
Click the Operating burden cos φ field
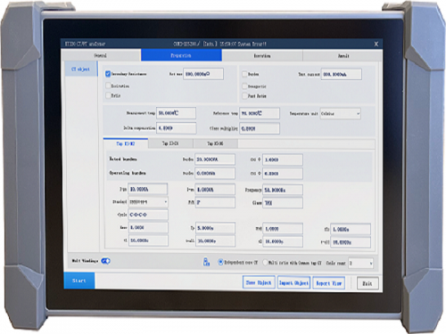pos(283,174)
